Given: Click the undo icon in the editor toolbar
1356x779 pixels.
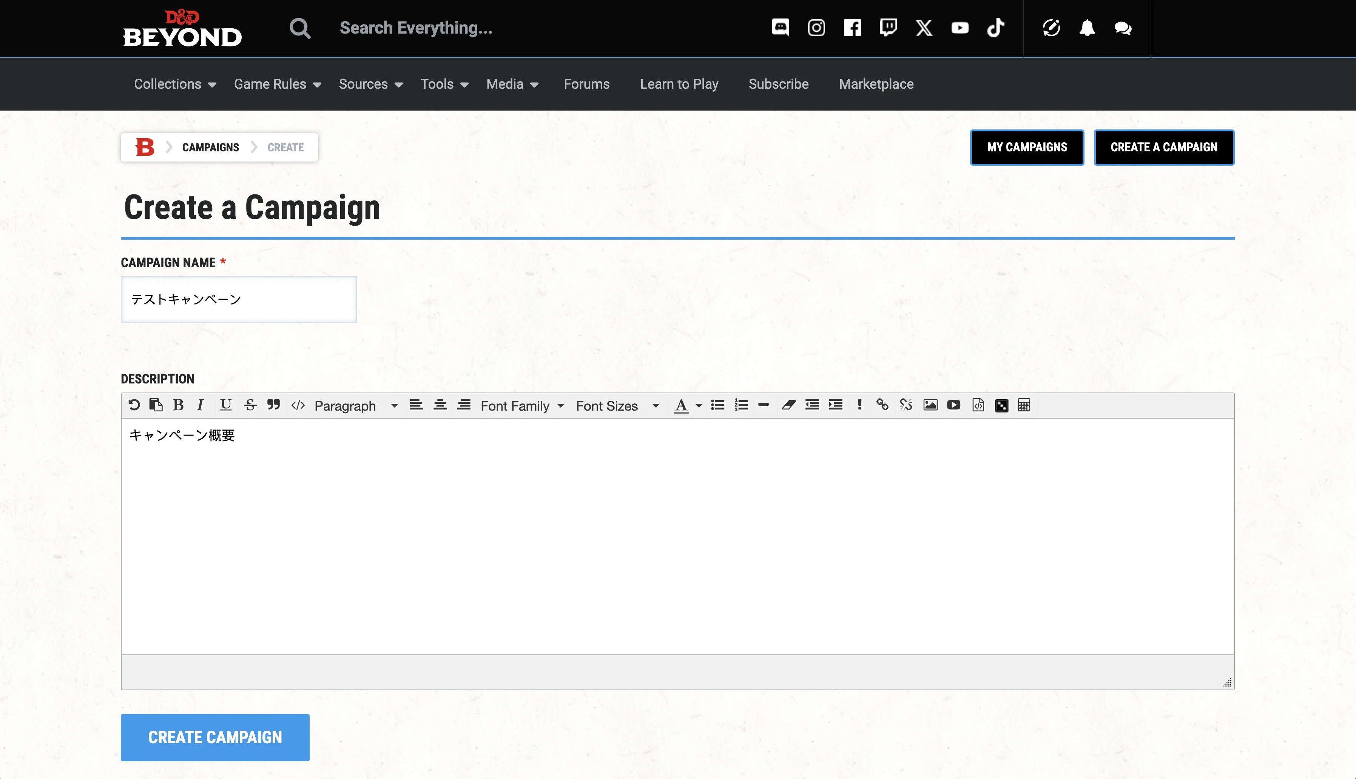Looking at the screenshot, I should point(134,405).
